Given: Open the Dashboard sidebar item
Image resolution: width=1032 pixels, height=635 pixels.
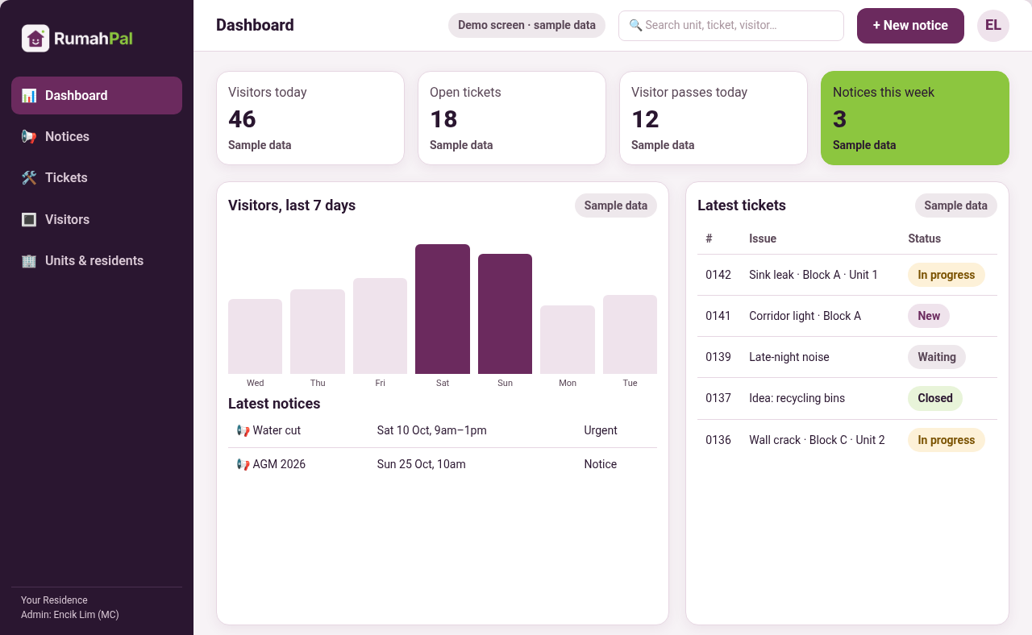Looking at the screenshot, I should tap(97, 95).
